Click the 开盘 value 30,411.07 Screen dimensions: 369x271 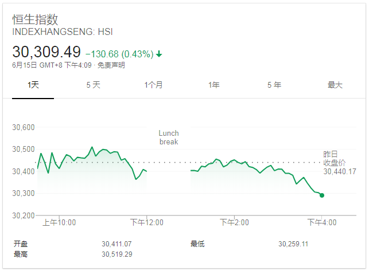[116, 244]
